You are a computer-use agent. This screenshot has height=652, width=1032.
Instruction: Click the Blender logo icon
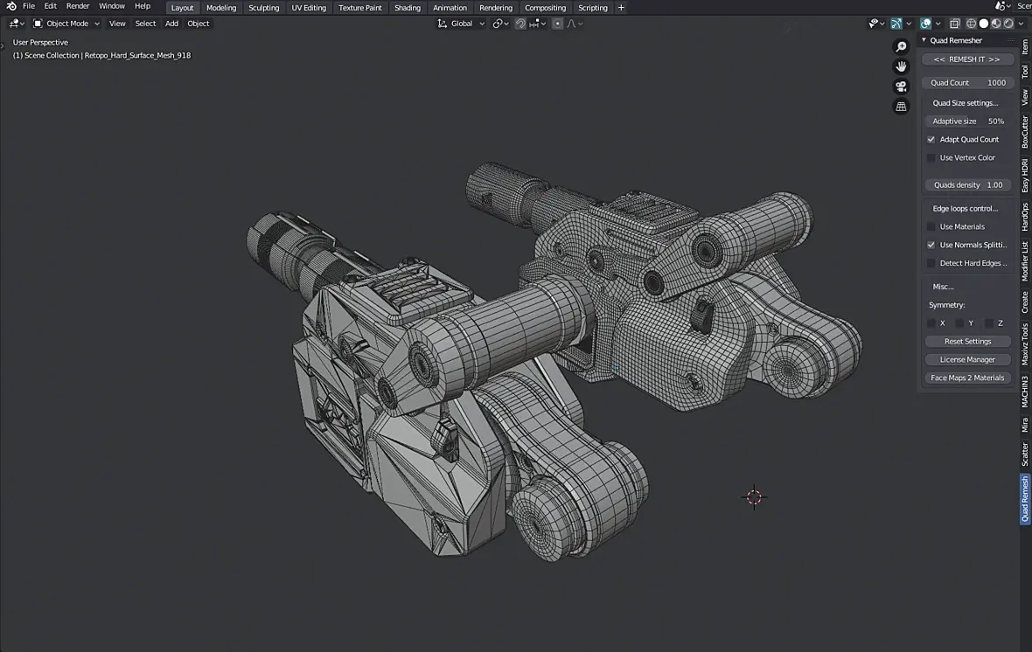point(11,6)
